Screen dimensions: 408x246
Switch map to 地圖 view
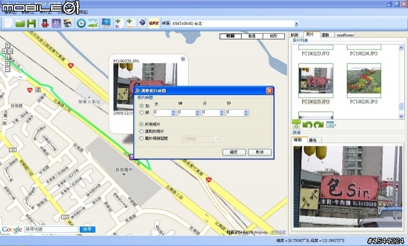(230, 36)
